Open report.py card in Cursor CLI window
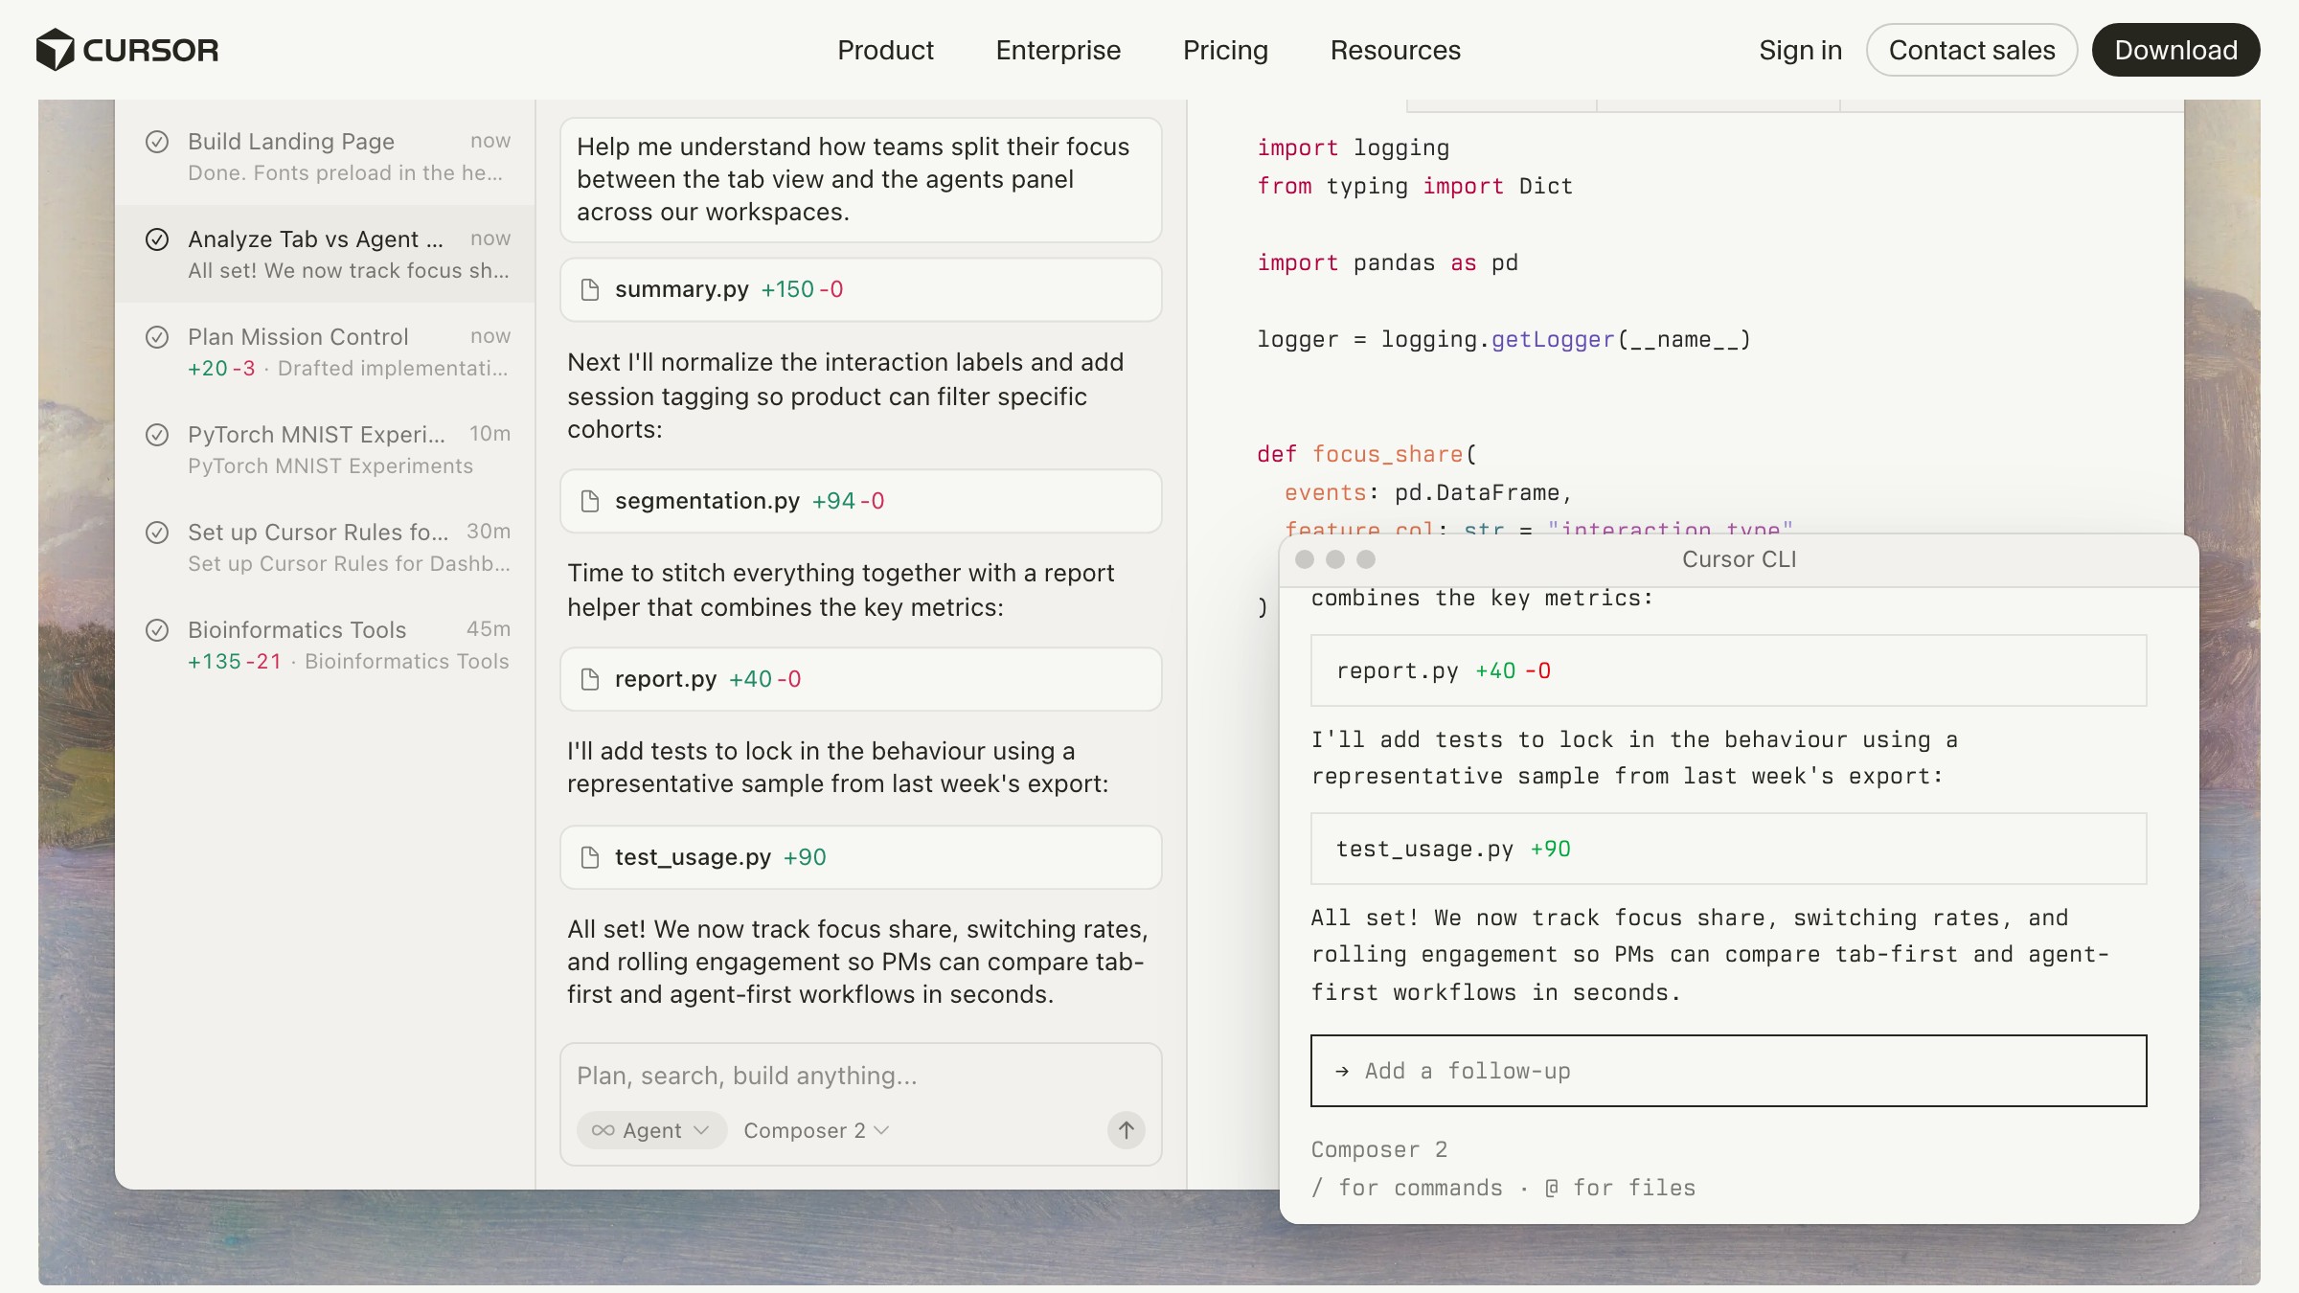Screen dimensions: 2299x1293 pos(1728,670)
